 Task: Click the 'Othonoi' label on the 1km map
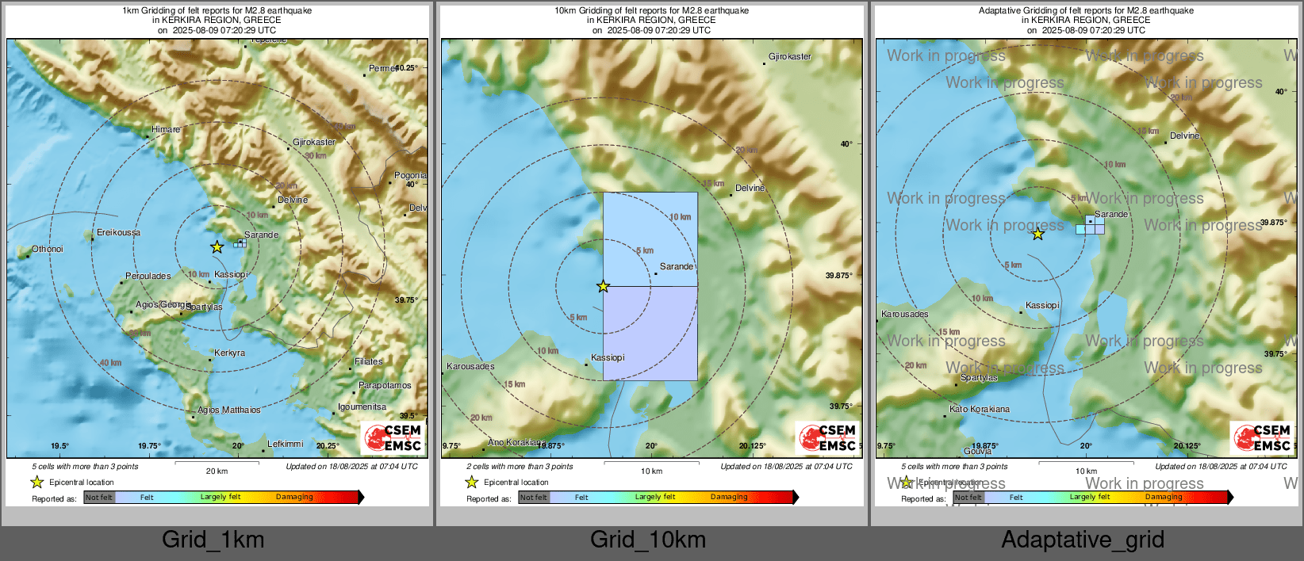[47, 249]
